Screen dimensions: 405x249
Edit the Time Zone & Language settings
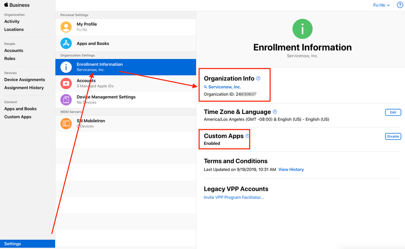(x=392, y=112)
